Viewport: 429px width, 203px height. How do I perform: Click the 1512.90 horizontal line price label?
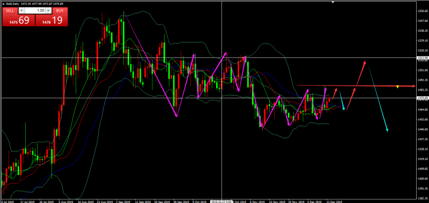(x=422, y=58)
